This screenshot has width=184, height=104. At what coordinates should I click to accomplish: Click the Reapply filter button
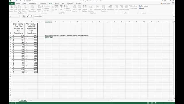coord(67,8)
